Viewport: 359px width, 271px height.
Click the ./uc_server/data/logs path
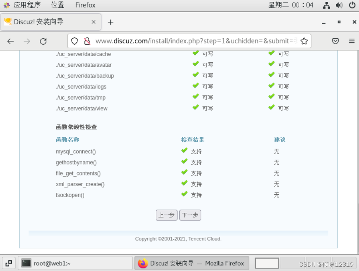[x=81, y=87]
